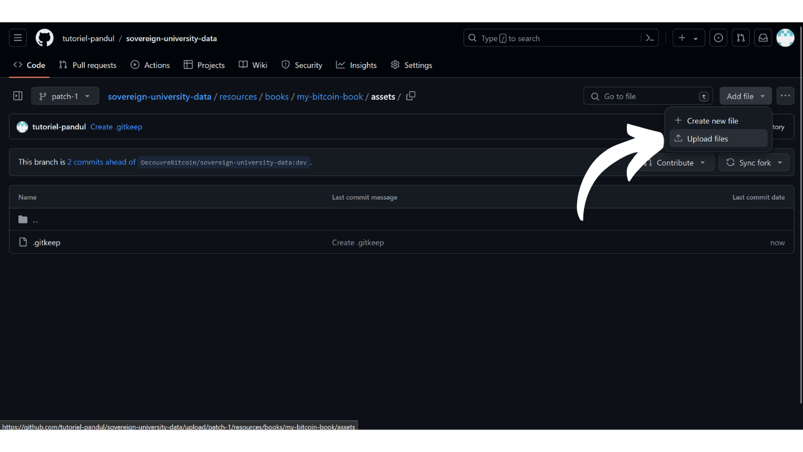803x452 pixels.
Task: Go up to the parent directory row
Action: [x=401, y=220]
